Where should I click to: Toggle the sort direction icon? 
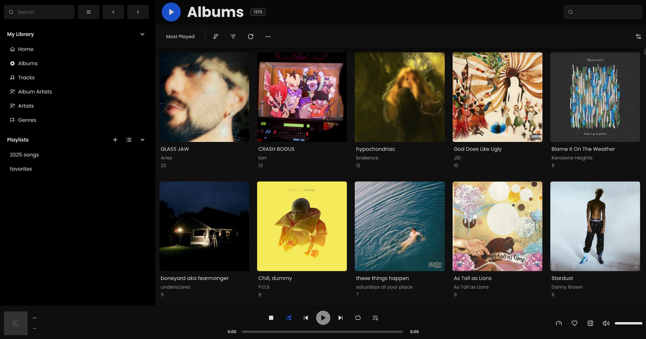[216, 37]
